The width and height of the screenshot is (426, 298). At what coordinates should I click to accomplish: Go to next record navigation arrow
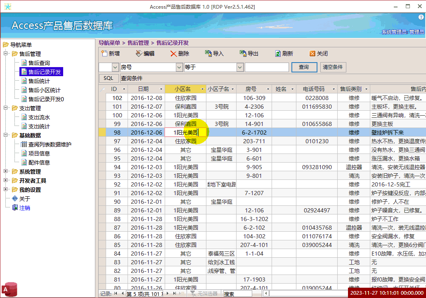167,293
